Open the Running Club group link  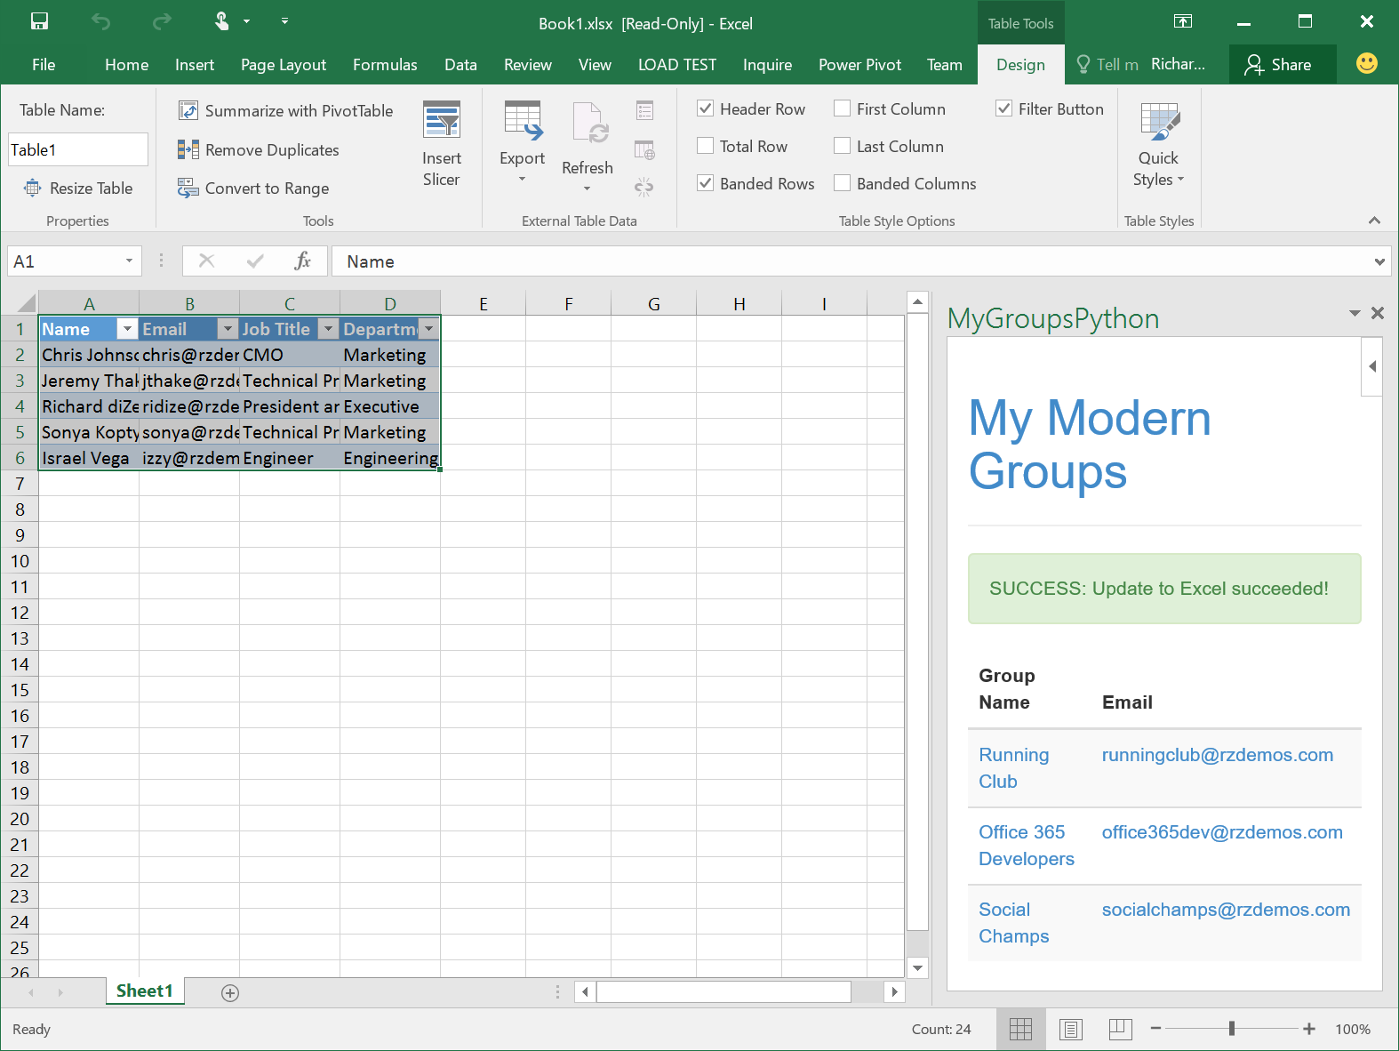click(x=1013, y=768)
